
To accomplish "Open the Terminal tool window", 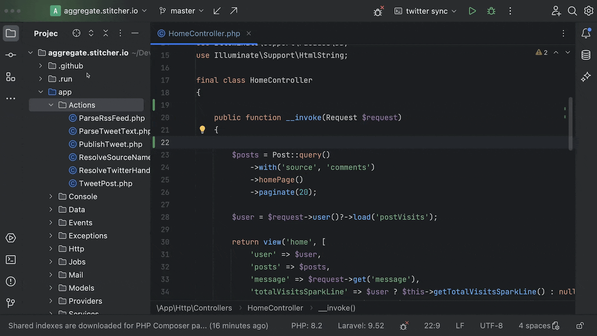I will click(x=11, y=260).
